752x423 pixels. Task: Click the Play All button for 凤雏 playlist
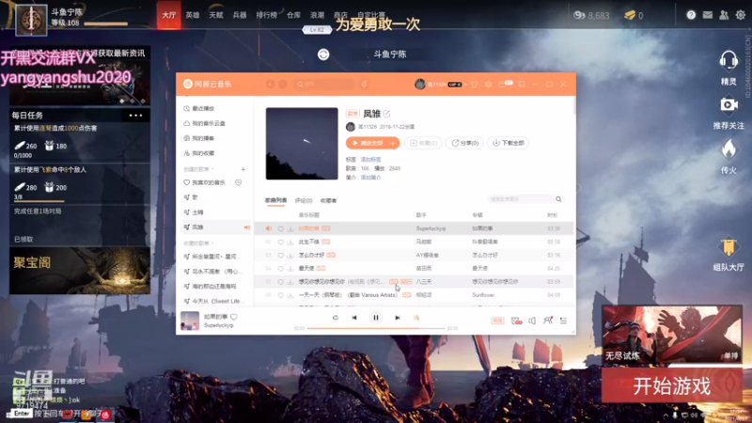click(x=368, y=143)
